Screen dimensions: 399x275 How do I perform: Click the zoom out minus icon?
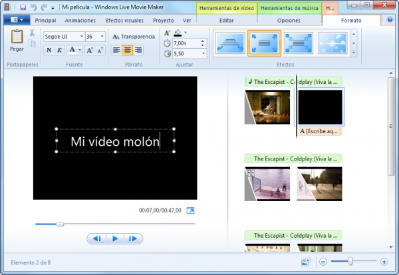(323, 262)
